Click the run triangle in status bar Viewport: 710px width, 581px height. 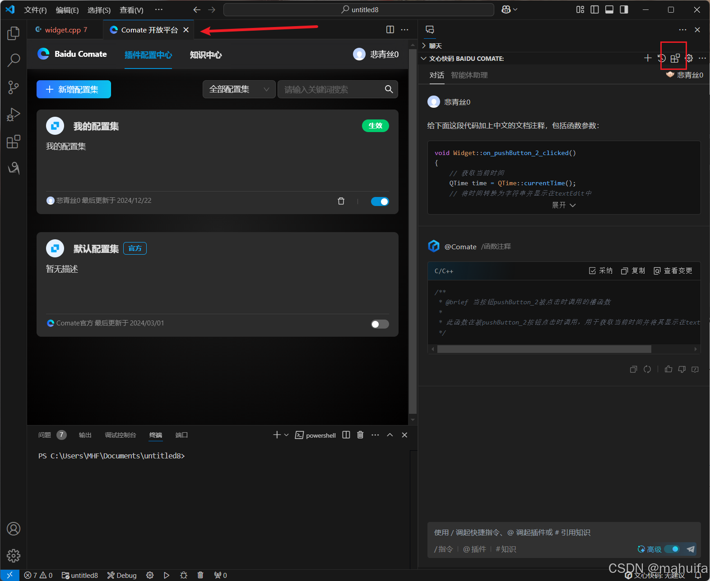tap(167, 575)
